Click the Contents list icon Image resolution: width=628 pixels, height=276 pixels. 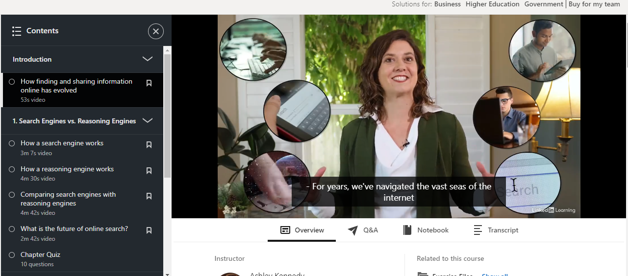coord(17,31)
